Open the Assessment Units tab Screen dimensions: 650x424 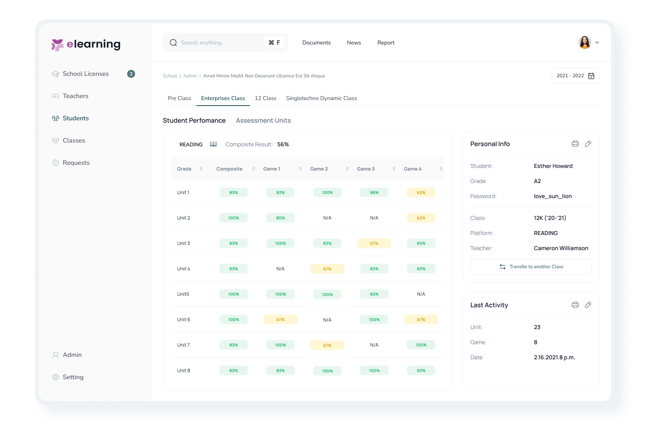[263, 120]
